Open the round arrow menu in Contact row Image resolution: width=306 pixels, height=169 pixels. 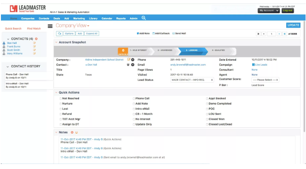click(133, 65)
